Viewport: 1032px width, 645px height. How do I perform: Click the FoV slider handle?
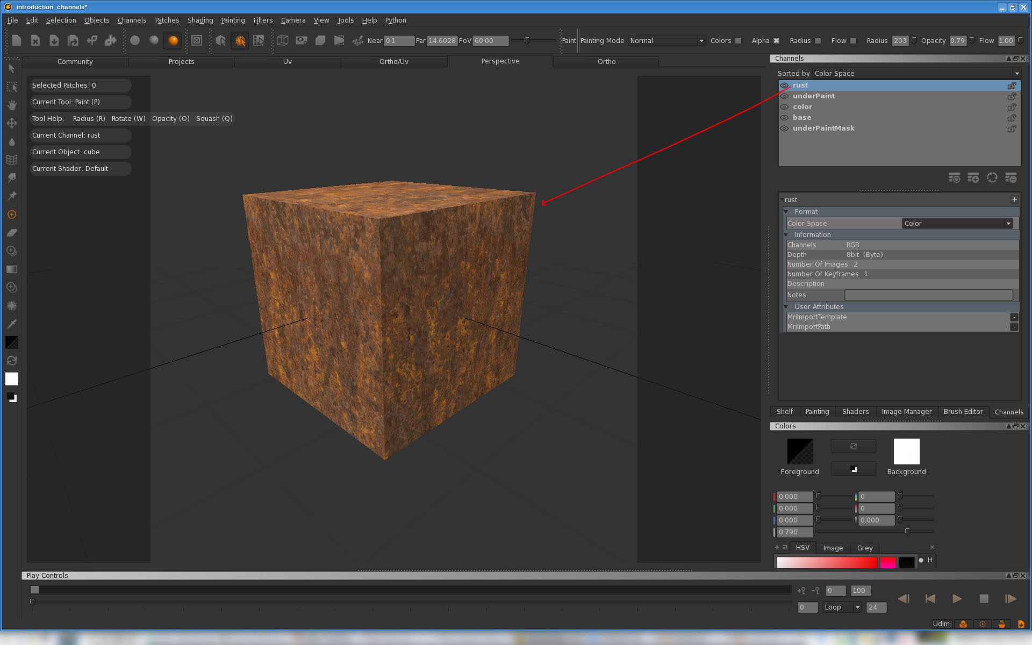click(x=527, y=40)
